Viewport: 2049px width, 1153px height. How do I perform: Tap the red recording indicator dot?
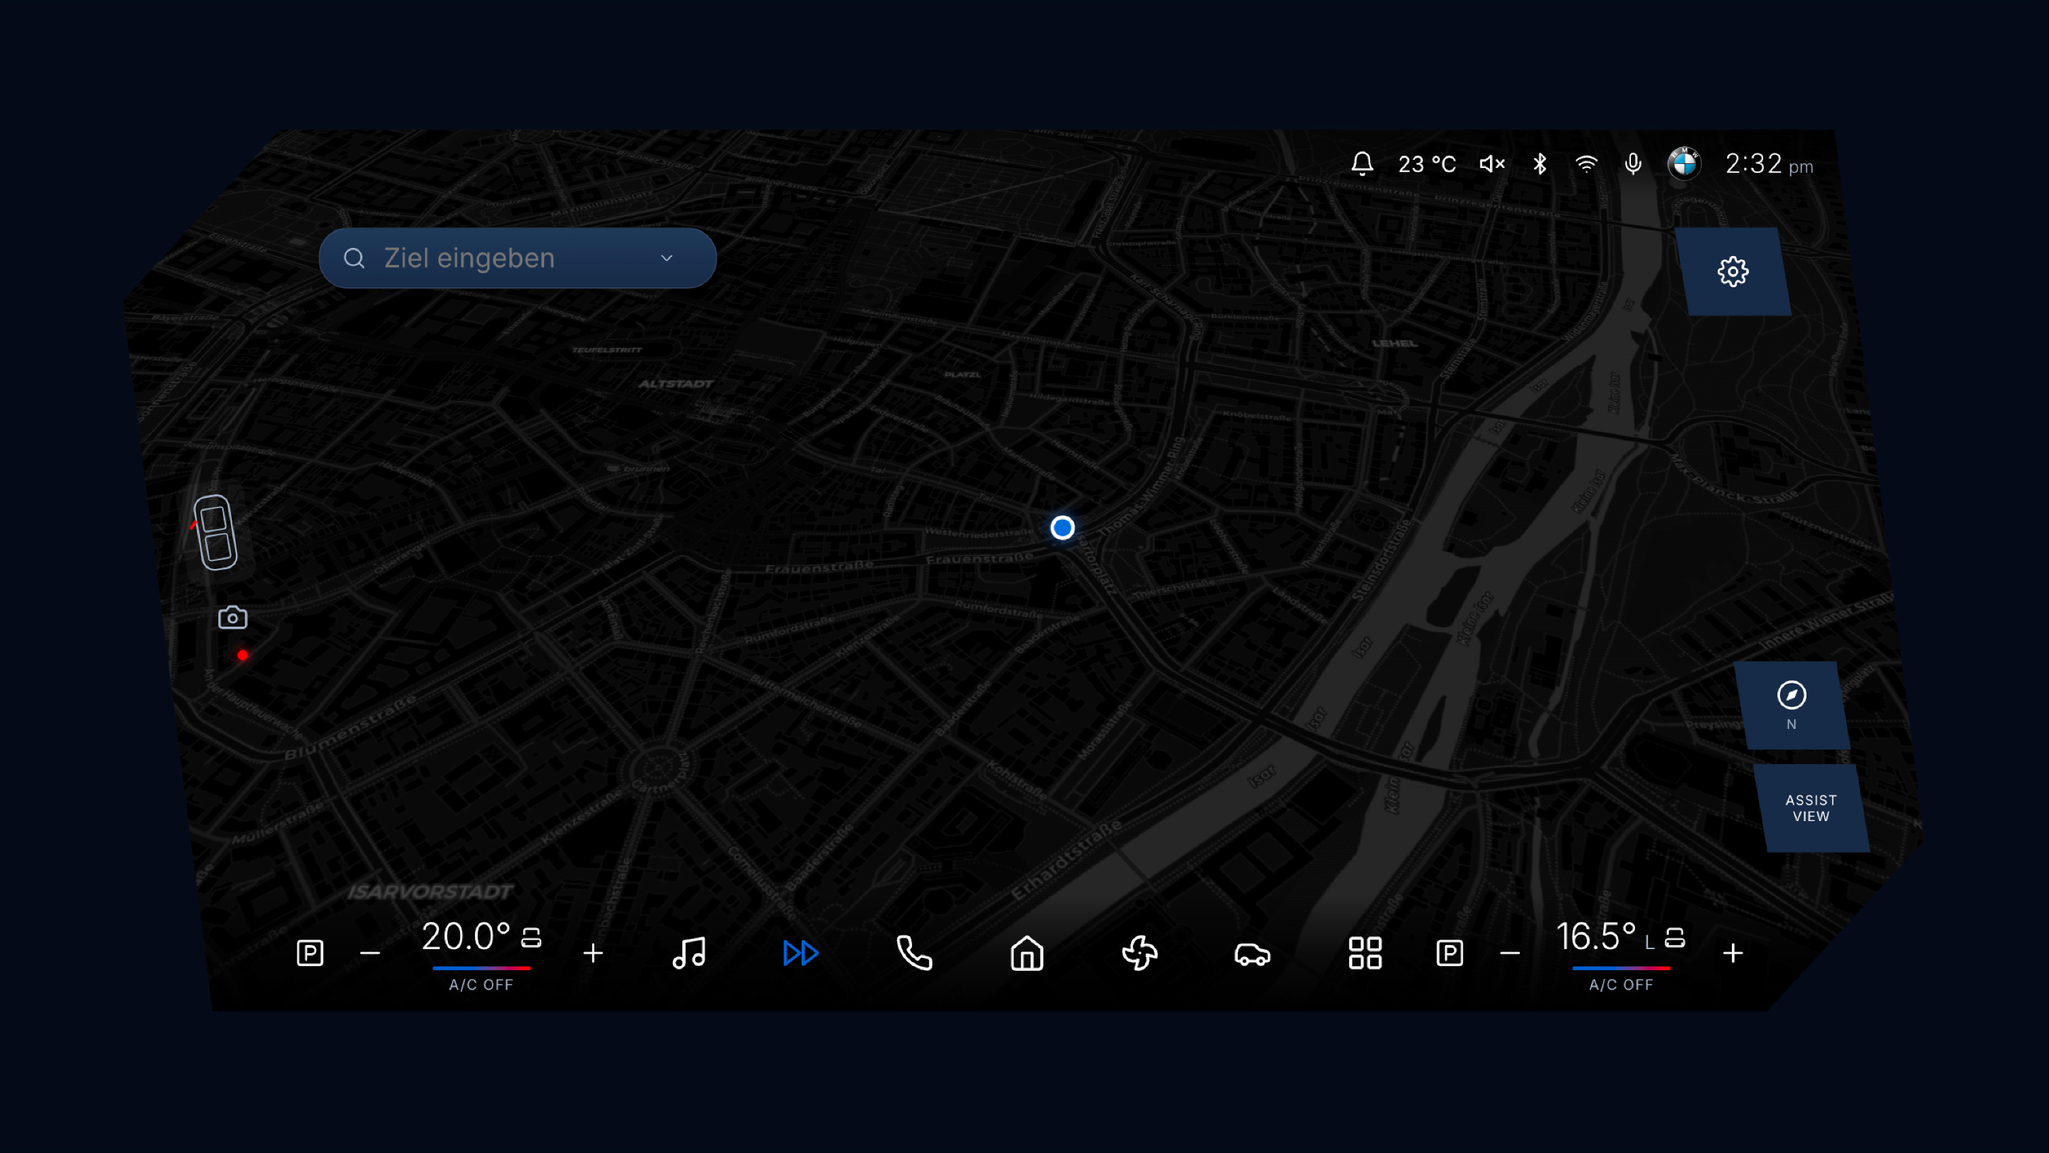pyautogui.click(x=243, y=655)
